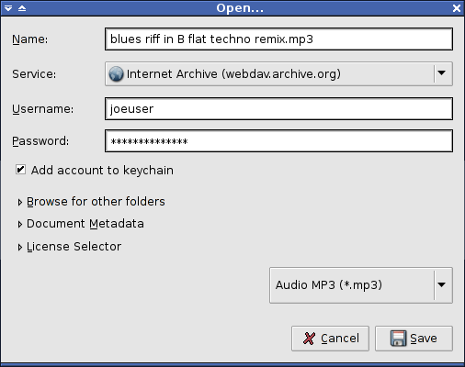Expand the Document Metadata section

pyautogui.click(x=81, y=224)
